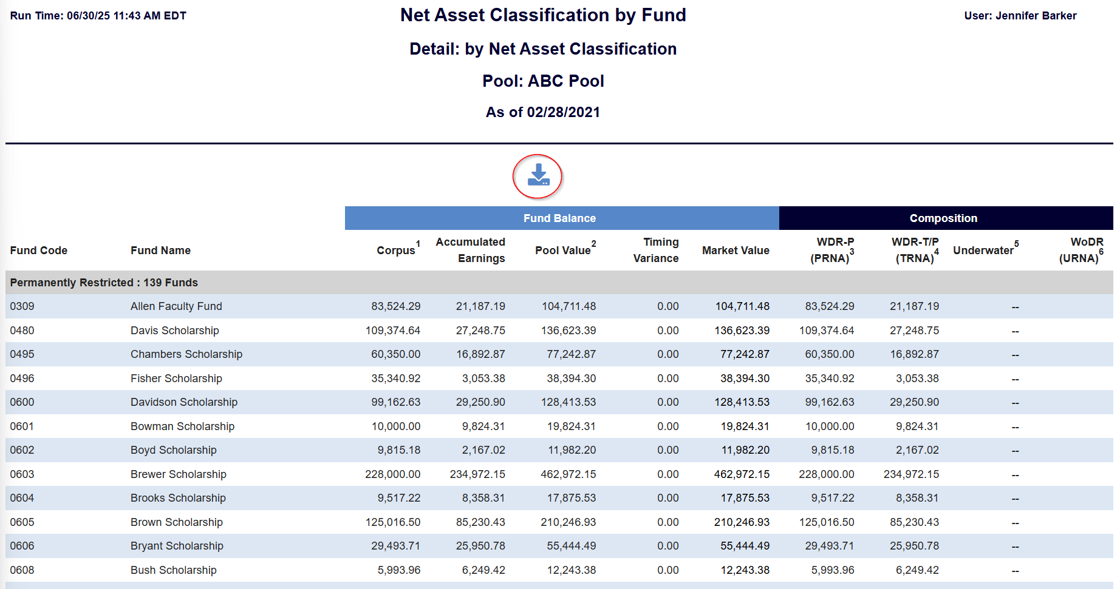Click the As of 02/28/2021 date heading
The height and width of the screenshot is (589, 1120).
point(543,112)
